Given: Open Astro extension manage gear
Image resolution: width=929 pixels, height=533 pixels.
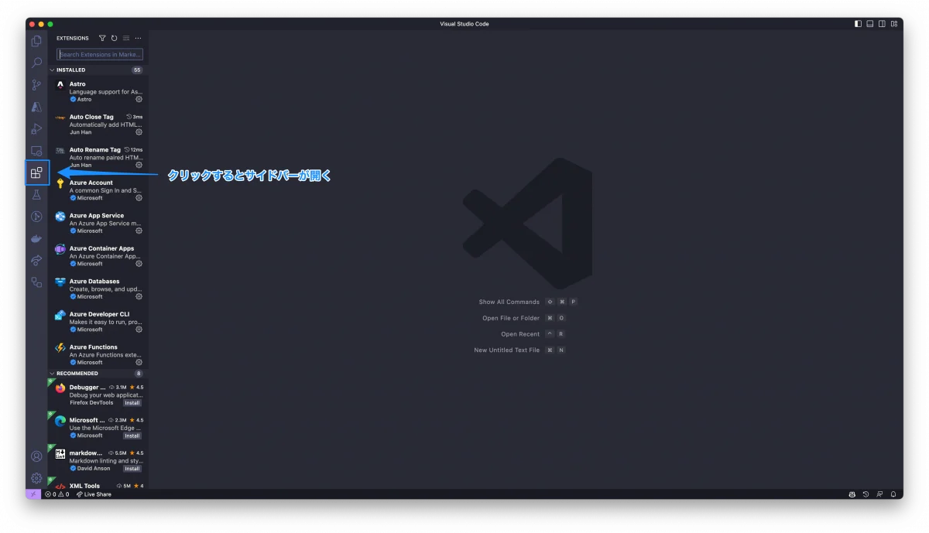Looking at the screenshot, I should (x=139, y=99).
